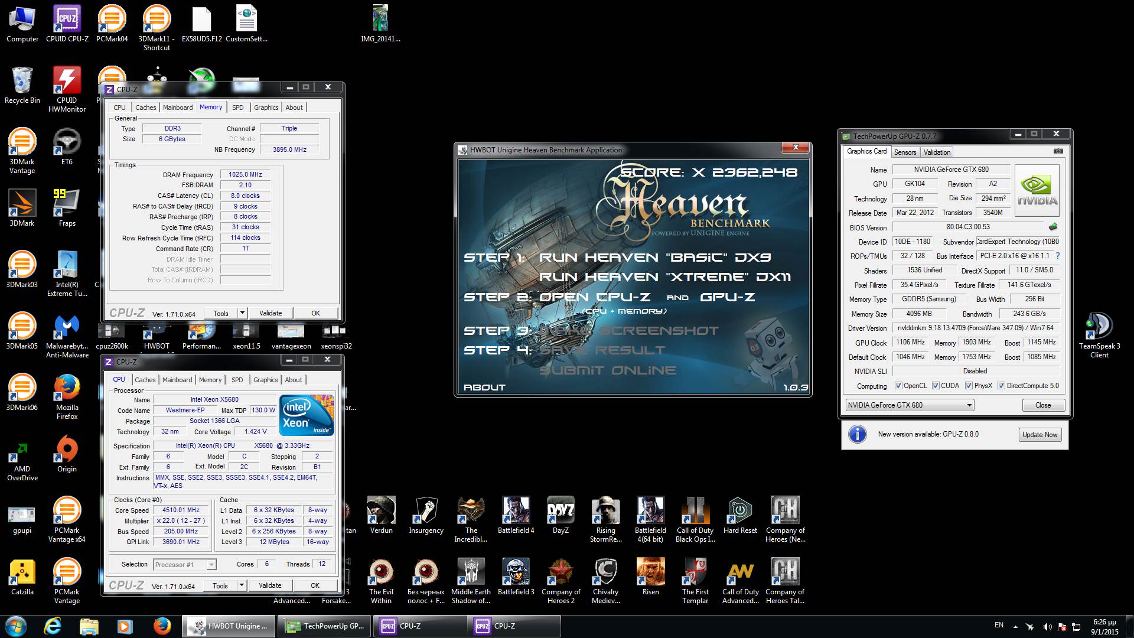Screen dimensions: 1134x638
Task: Open the PCMark04 desktop icon
Action: [112, 24]
